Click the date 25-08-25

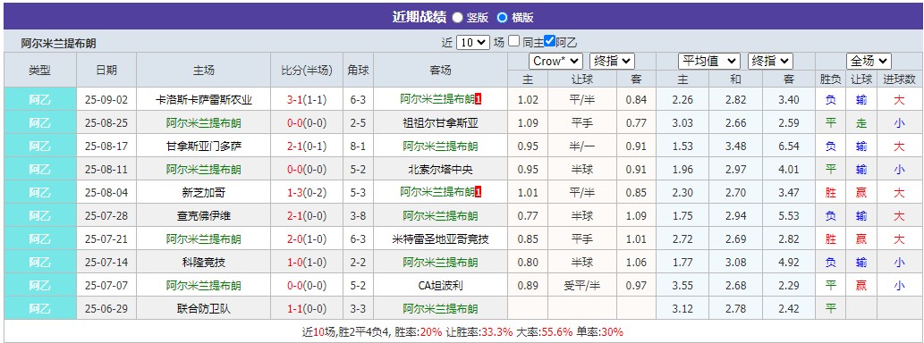click(106, 123)
